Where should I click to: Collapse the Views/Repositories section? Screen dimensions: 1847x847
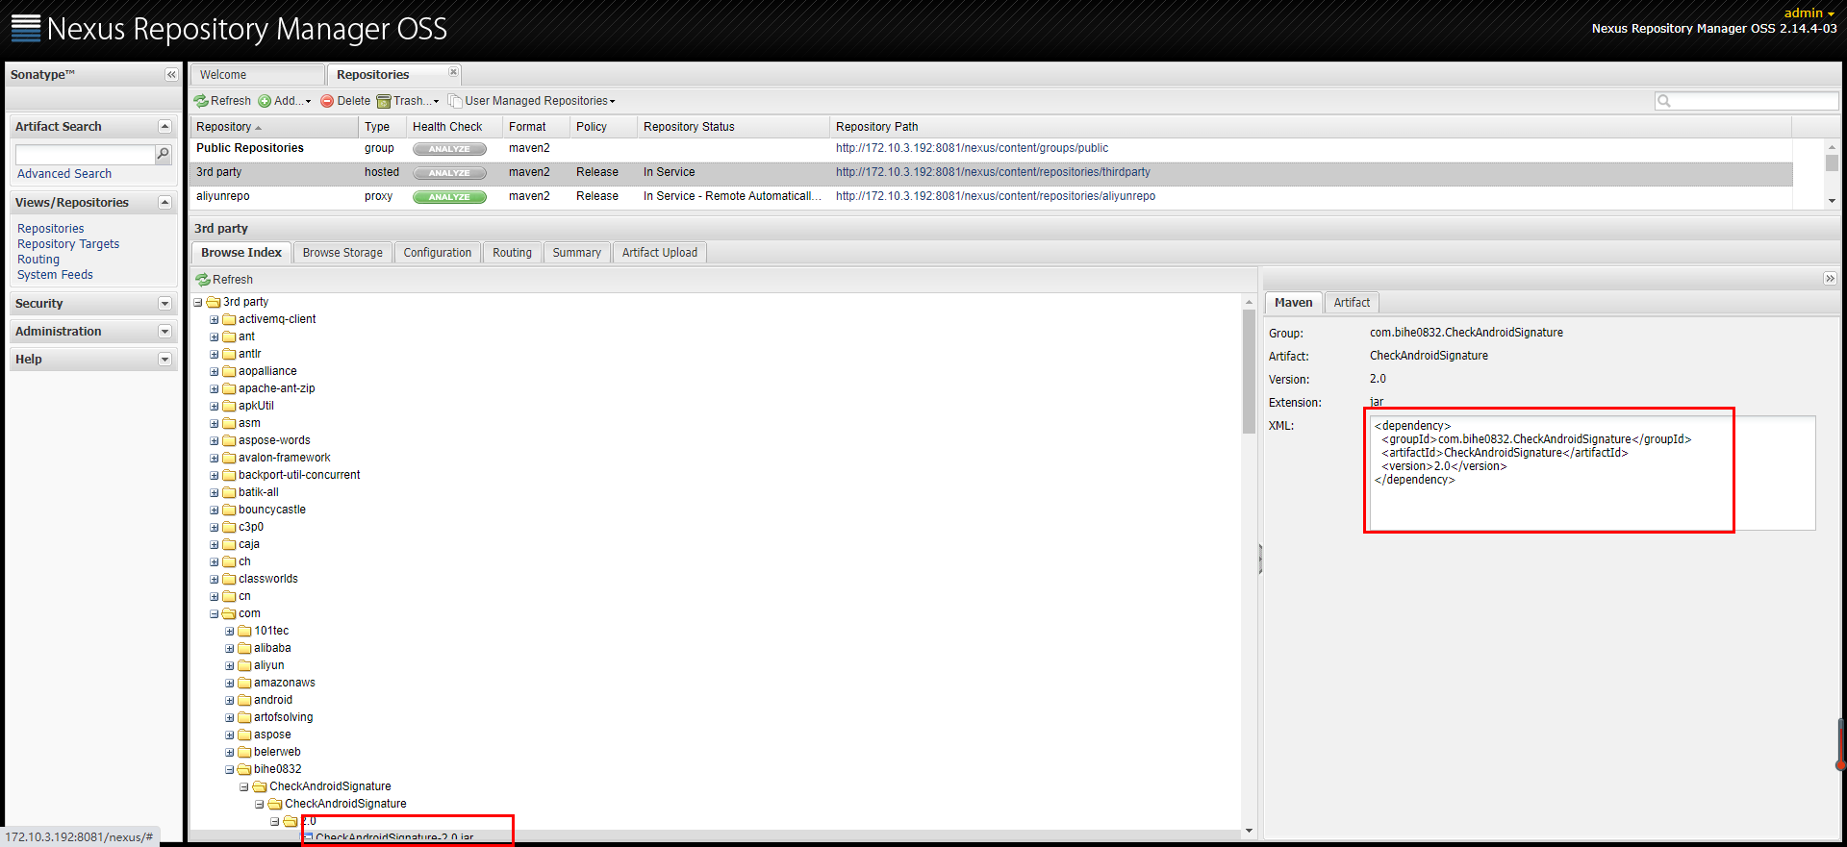(164, 203)
